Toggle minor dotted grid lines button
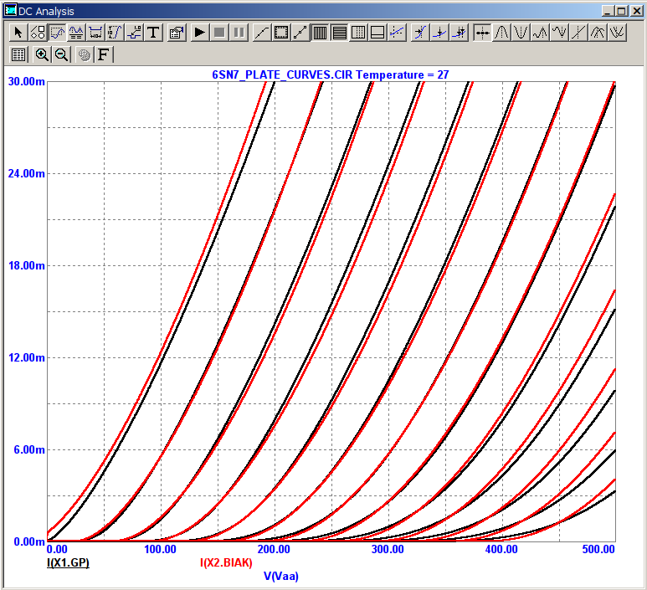This screenshot has width=647, height=590. (358, 32)
